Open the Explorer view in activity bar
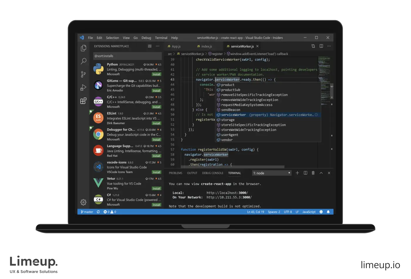 (x=83, y=48)
